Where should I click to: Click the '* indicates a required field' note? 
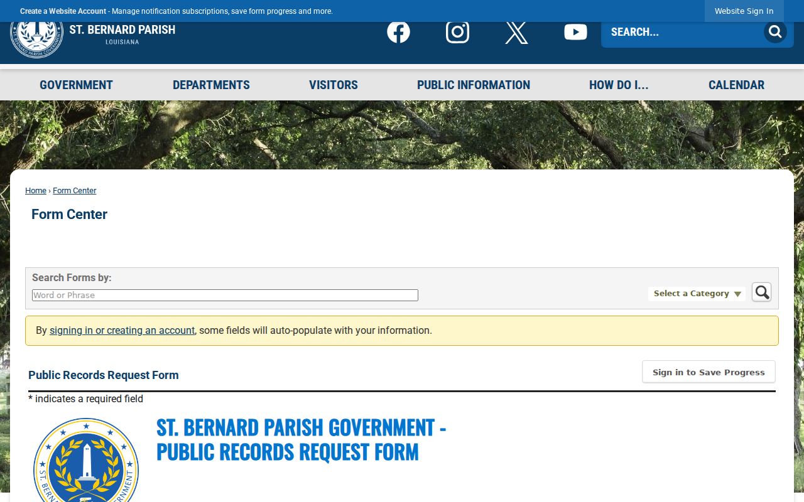85,399
